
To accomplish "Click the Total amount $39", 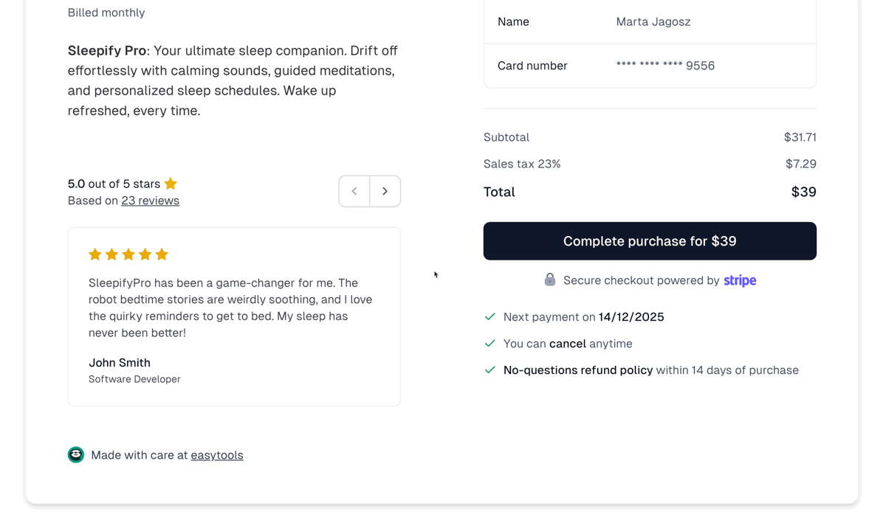I will [803, 192].
